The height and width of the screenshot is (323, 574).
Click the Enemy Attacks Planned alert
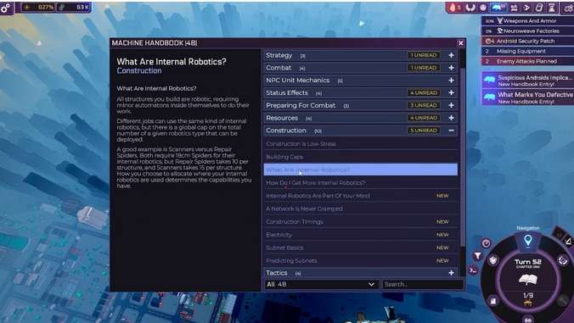(x=527, y=61)
